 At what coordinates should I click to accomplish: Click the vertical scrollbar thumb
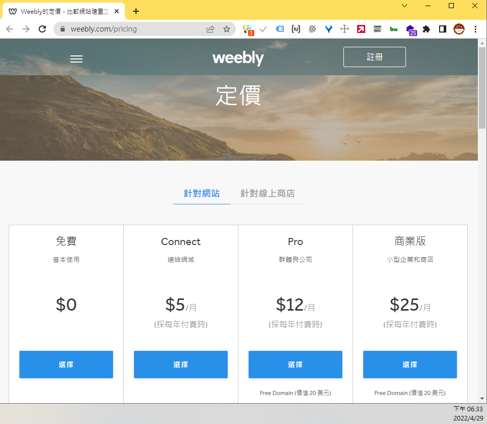click(x=482, y=88)
